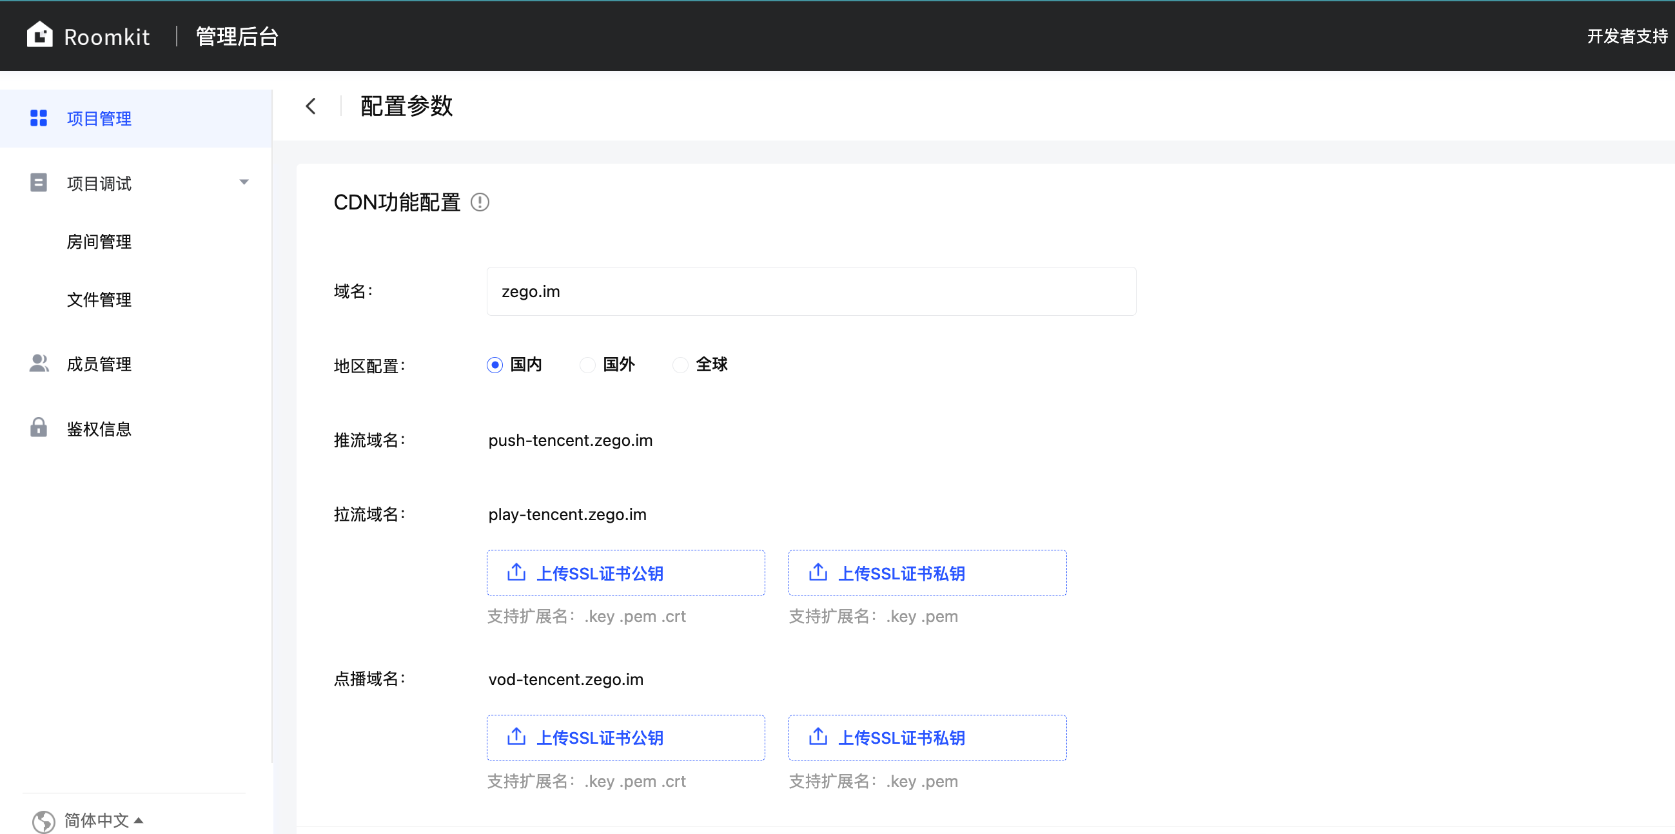The width and height of the screenshot is (1675, 834).
Task: Upload SSL public key for 拉流域名
Action: [x=625, y=573]
